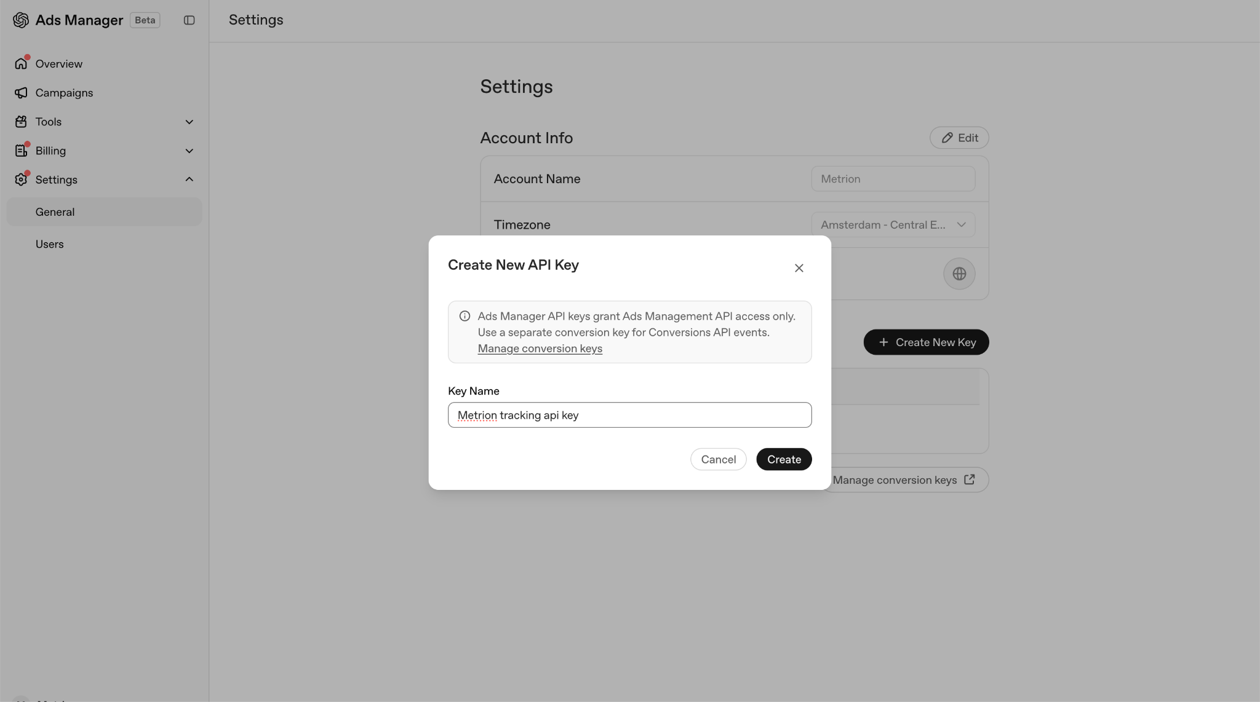Click the info icon in the dialog notice
Viewport: 1260px width, 702px height.
[x=465, y=316]
